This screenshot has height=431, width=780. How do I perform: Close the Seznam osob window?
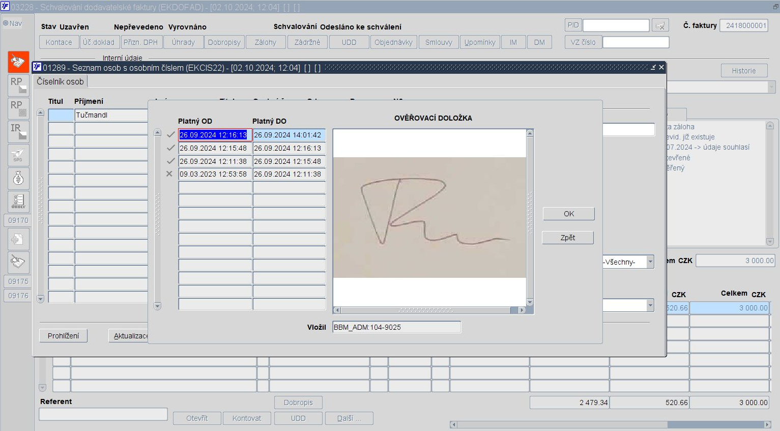coord(661,67)
